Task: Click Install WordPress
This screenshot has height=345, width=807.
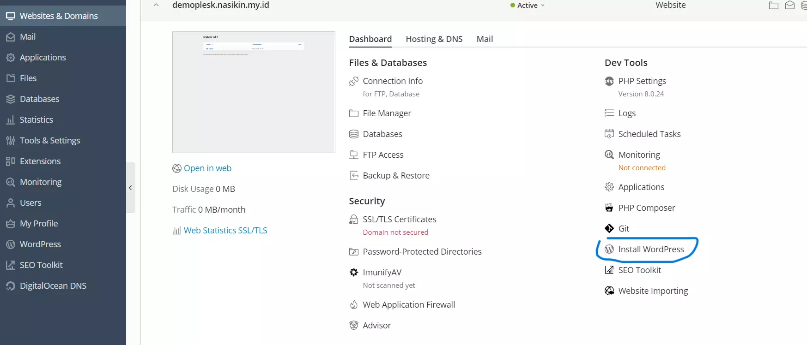Action: click(651, 250)
